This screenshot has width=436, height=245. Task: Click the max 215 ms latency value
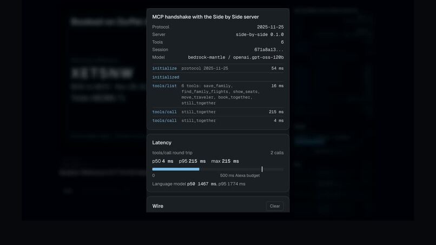coord(225,161)
